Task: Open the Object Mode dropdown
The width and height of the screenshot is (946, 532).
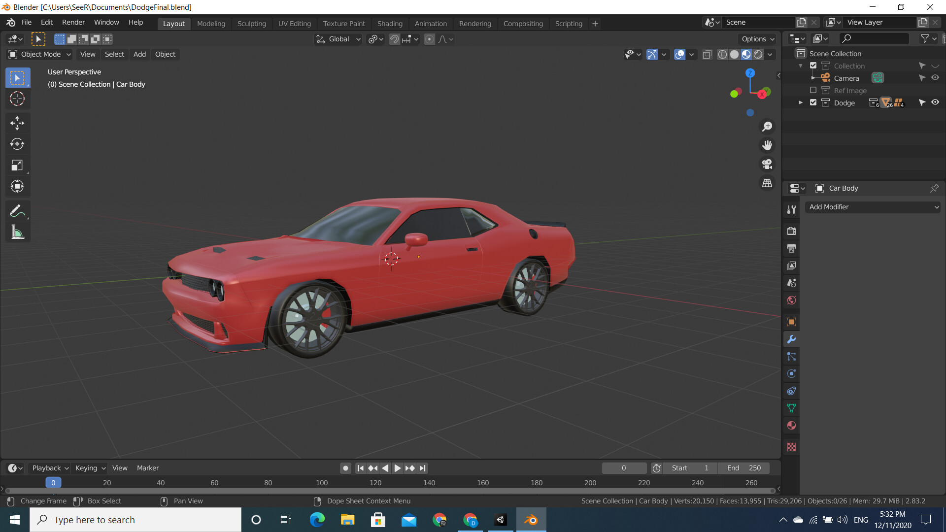Action: tap(40, 54)
